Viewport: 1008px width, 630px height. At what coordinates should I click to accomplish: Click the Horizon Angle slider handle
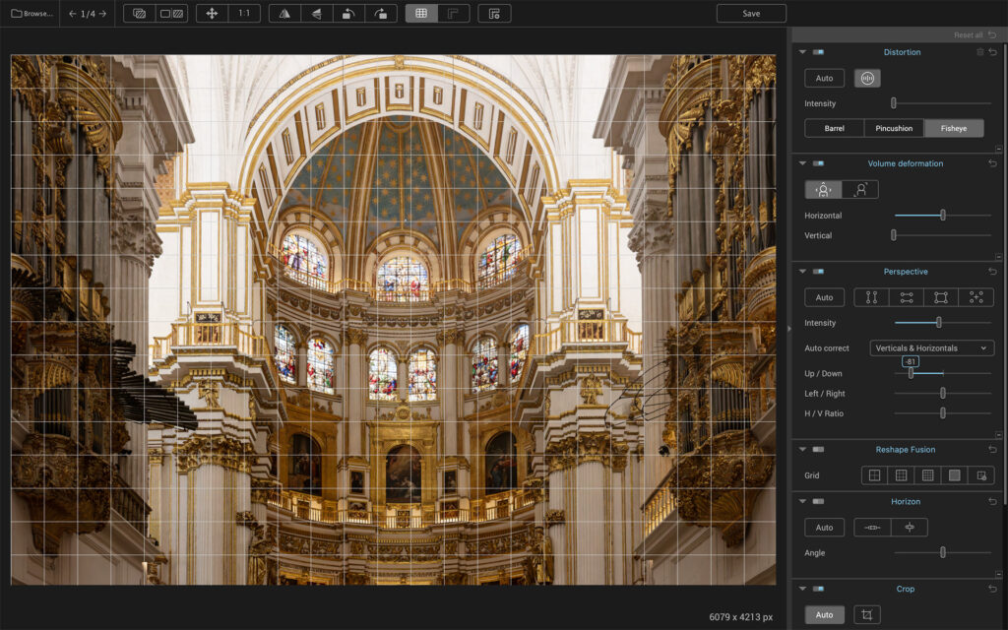[942, 553]
